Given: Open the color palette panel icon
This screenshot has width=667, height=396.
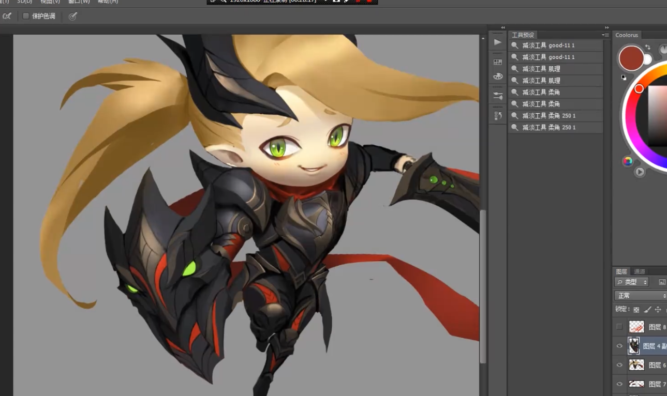Looking at the screenshot, I should tap(498, 77).
